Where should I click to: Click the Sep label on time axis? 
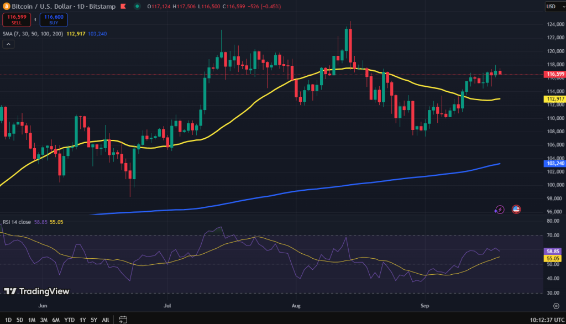click(x=425, y=306)
